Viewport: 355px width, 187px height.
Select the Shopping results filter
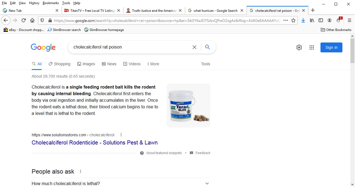59,64
